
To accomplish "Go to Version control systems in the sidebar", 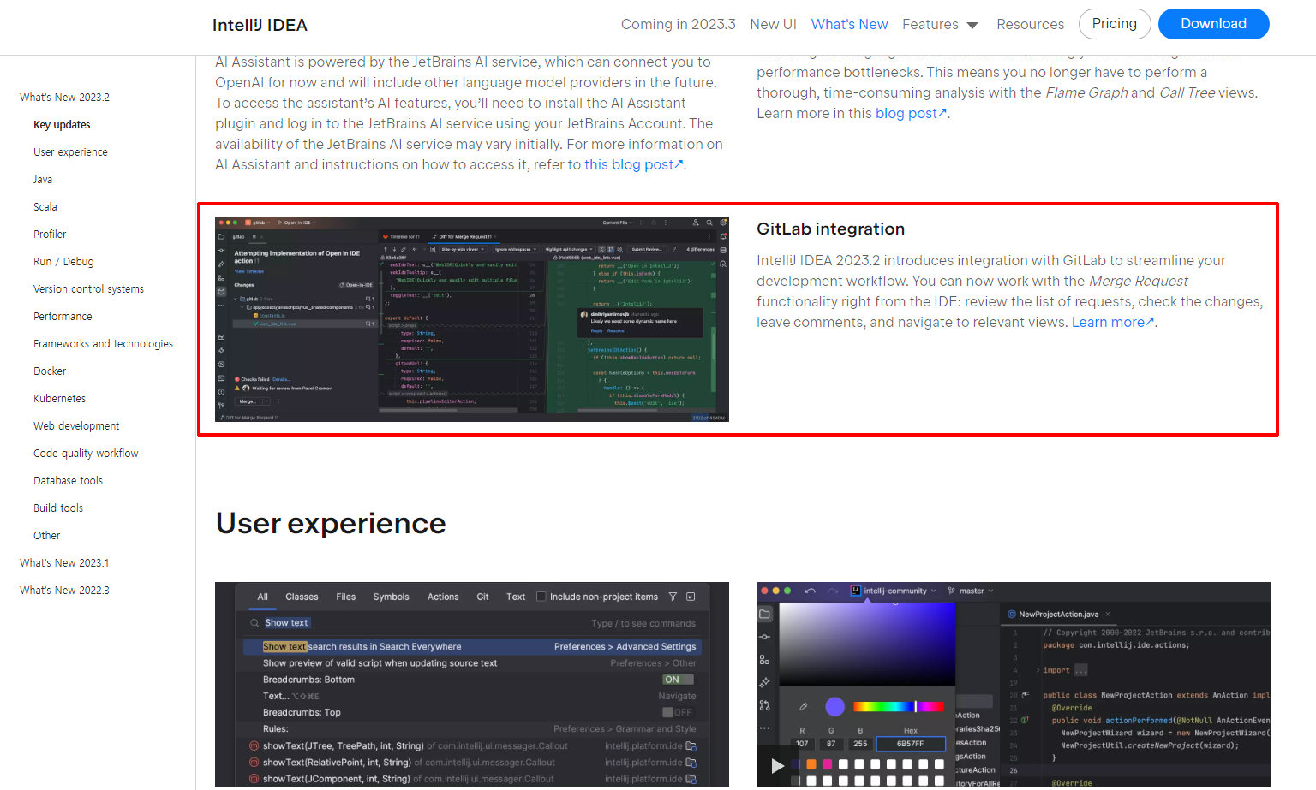I will tap(88, 289).
